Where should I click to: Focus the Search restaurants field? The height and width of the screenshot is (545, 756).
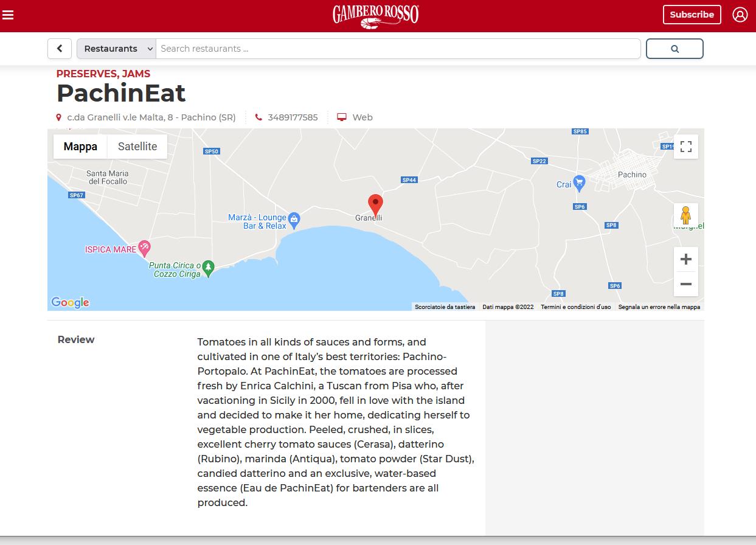[x=398, y=49]
